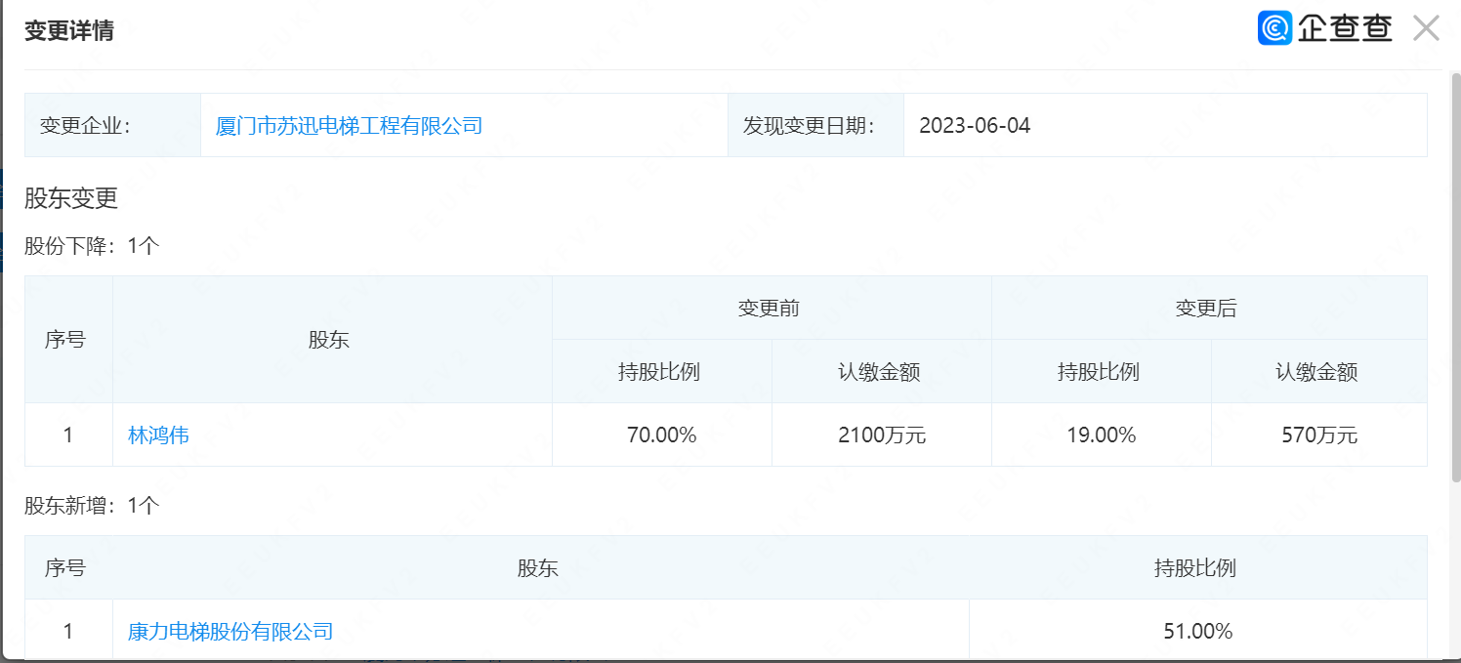Screen dimensions: 1461x663
Task: Click the 变更前 column header
Action: [x=772, y=309]
